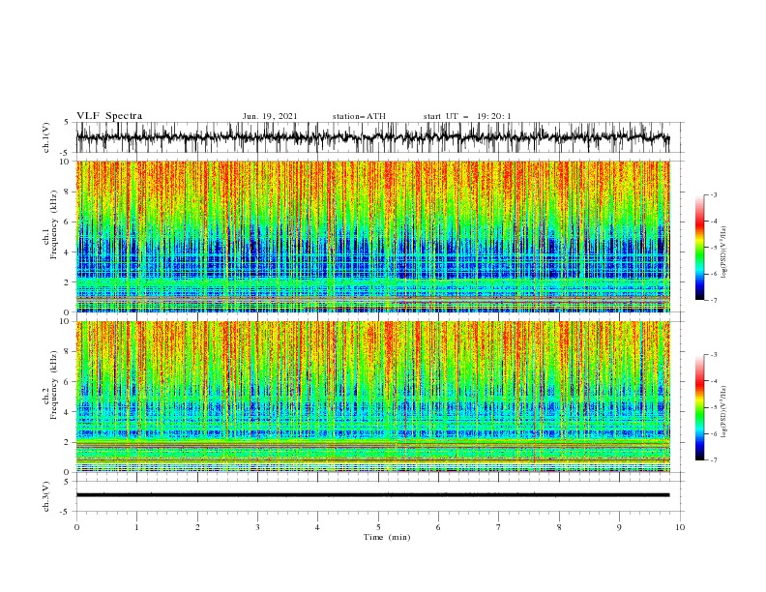Click inside the ch.1 spectrogram plot
Screen dimensions: 766x592
(372, 236)
